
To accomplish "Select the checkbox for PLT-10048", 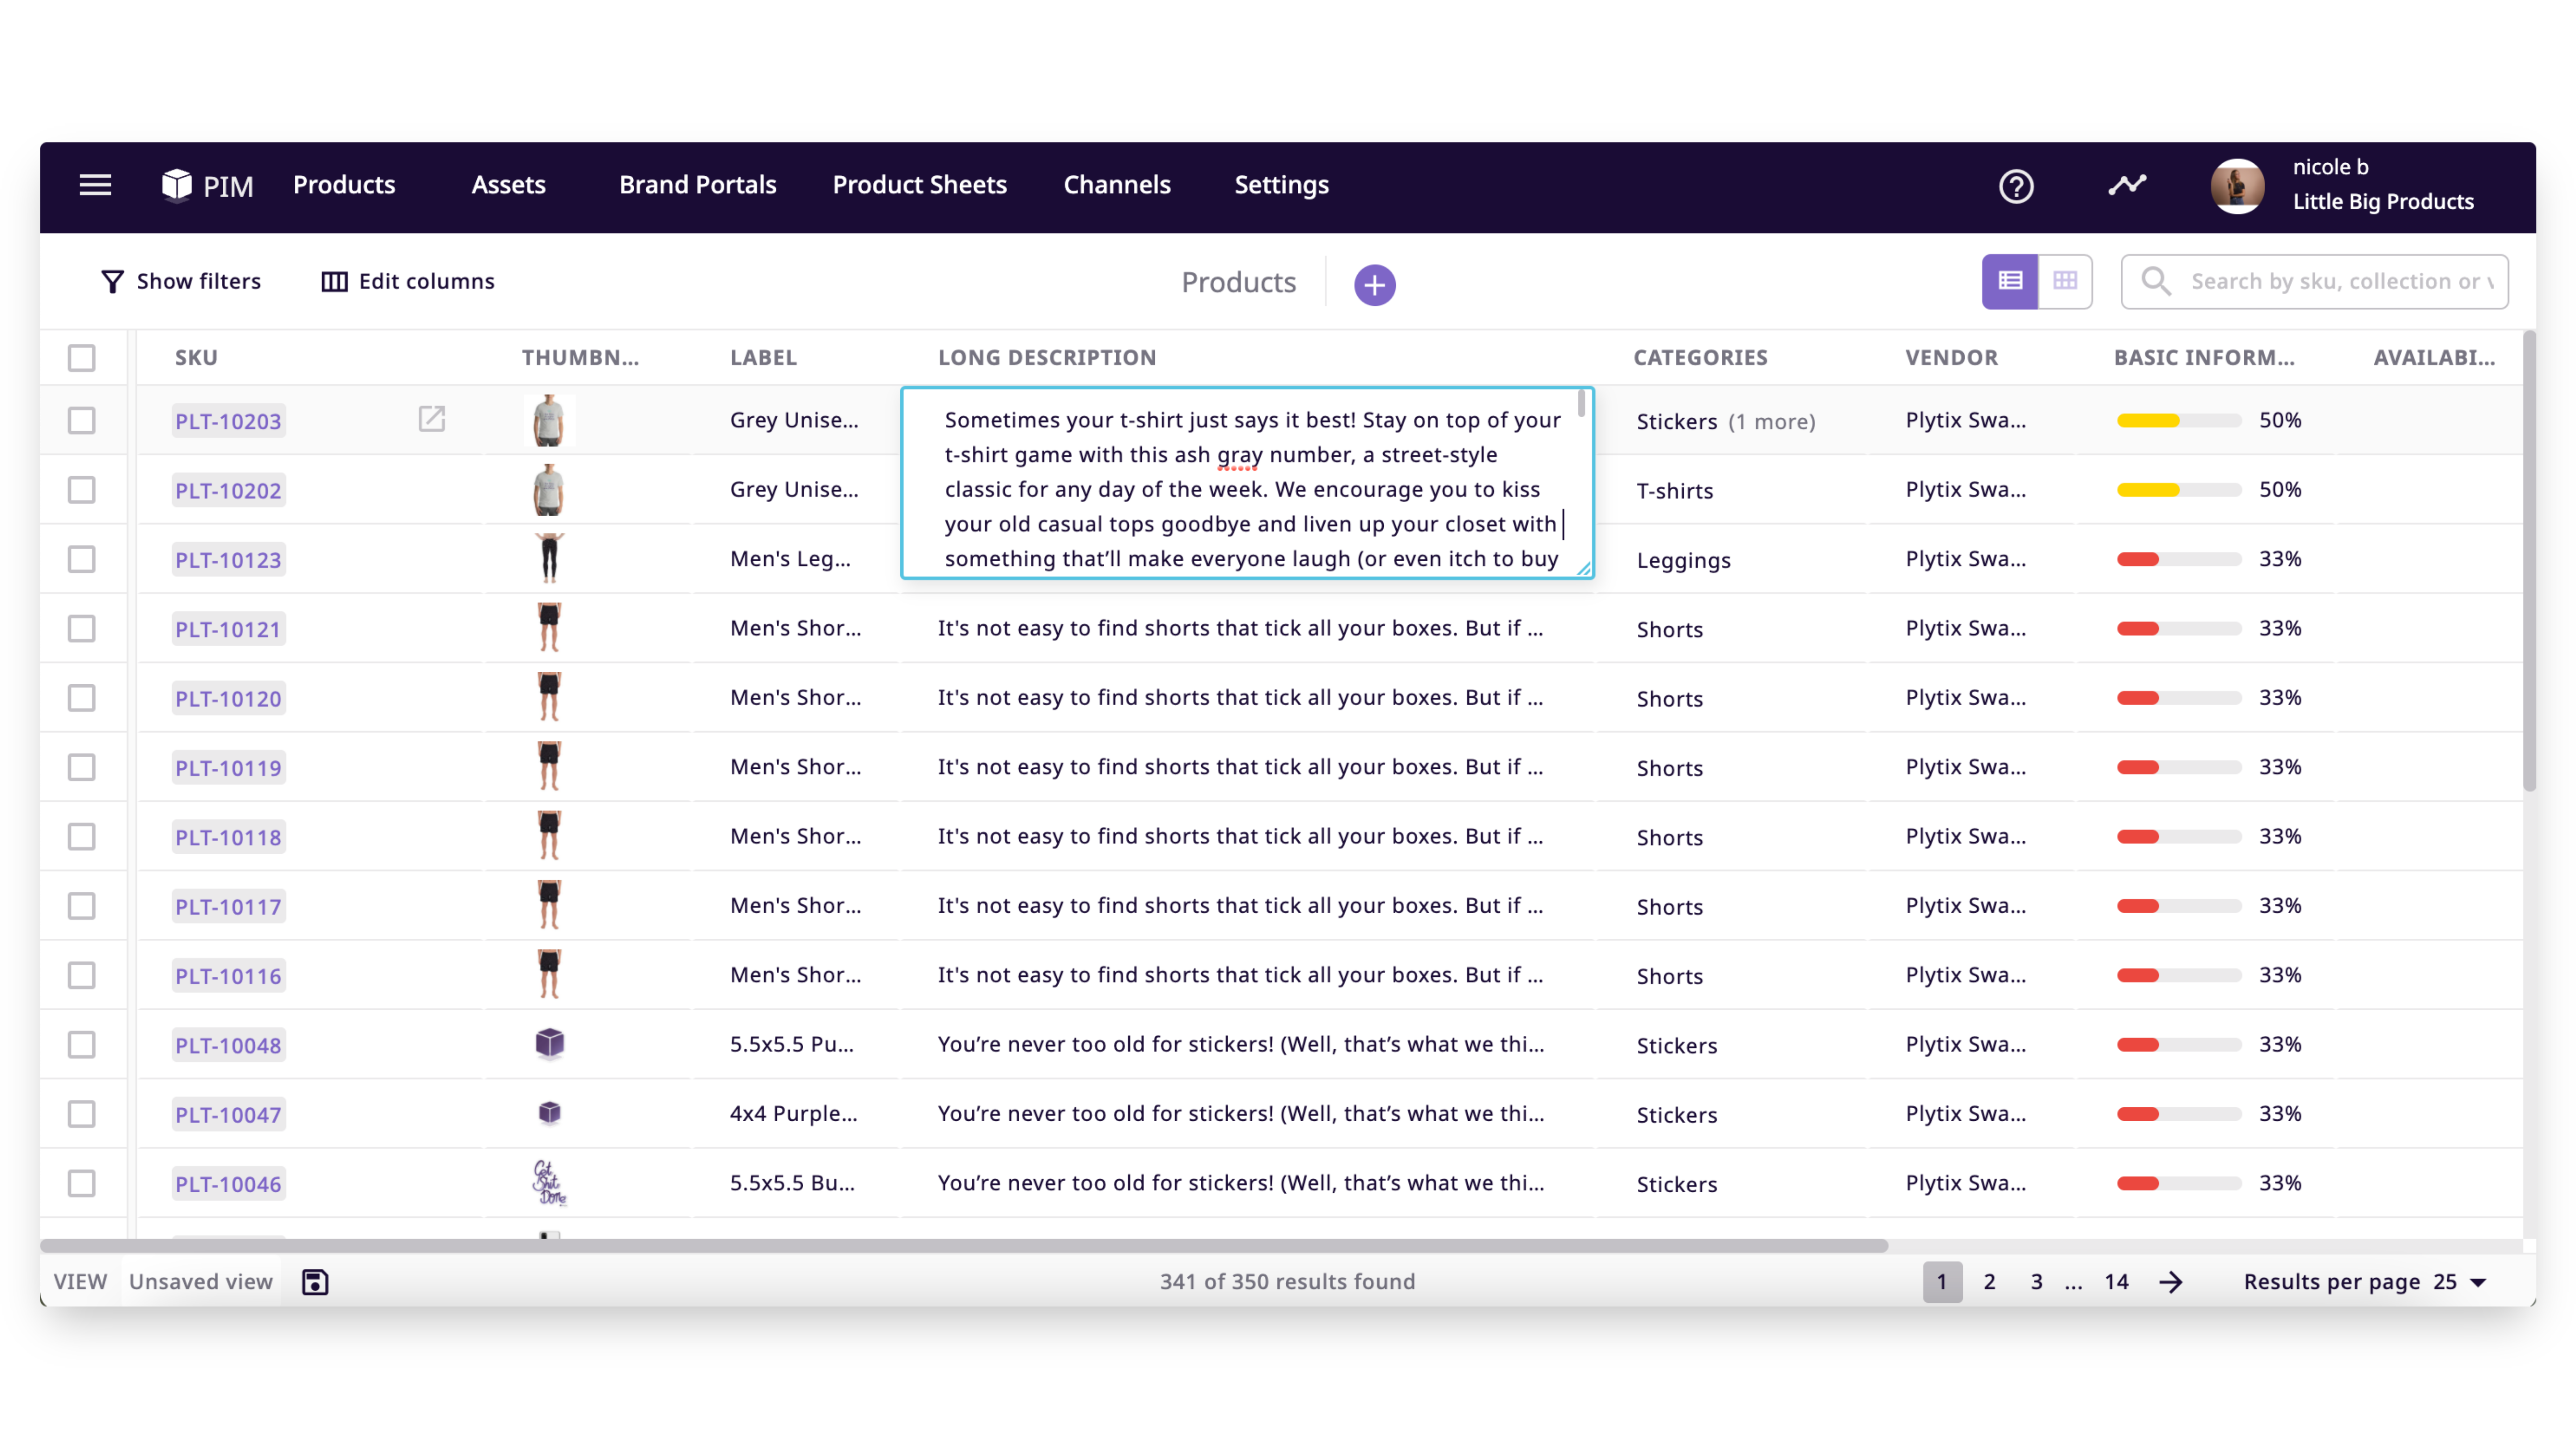I will click(82, 1045).
